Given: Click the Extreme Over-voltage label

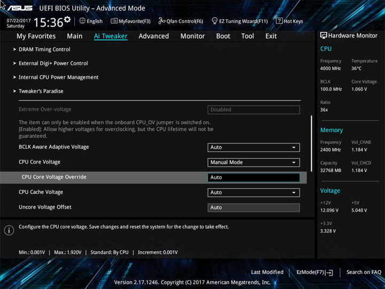Looking at the screenshot, I should coord(45,109).
